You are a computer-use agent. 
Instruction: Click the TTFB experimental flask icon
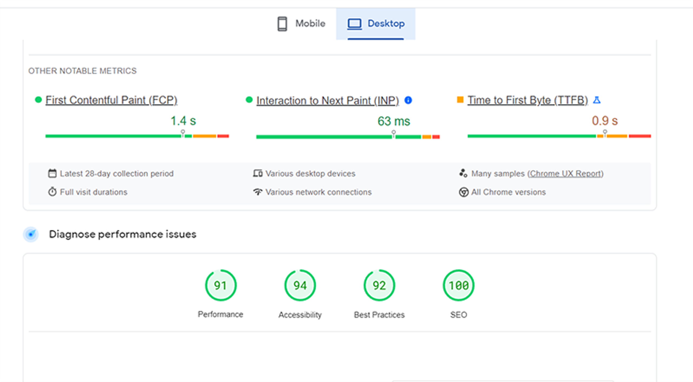597,100
